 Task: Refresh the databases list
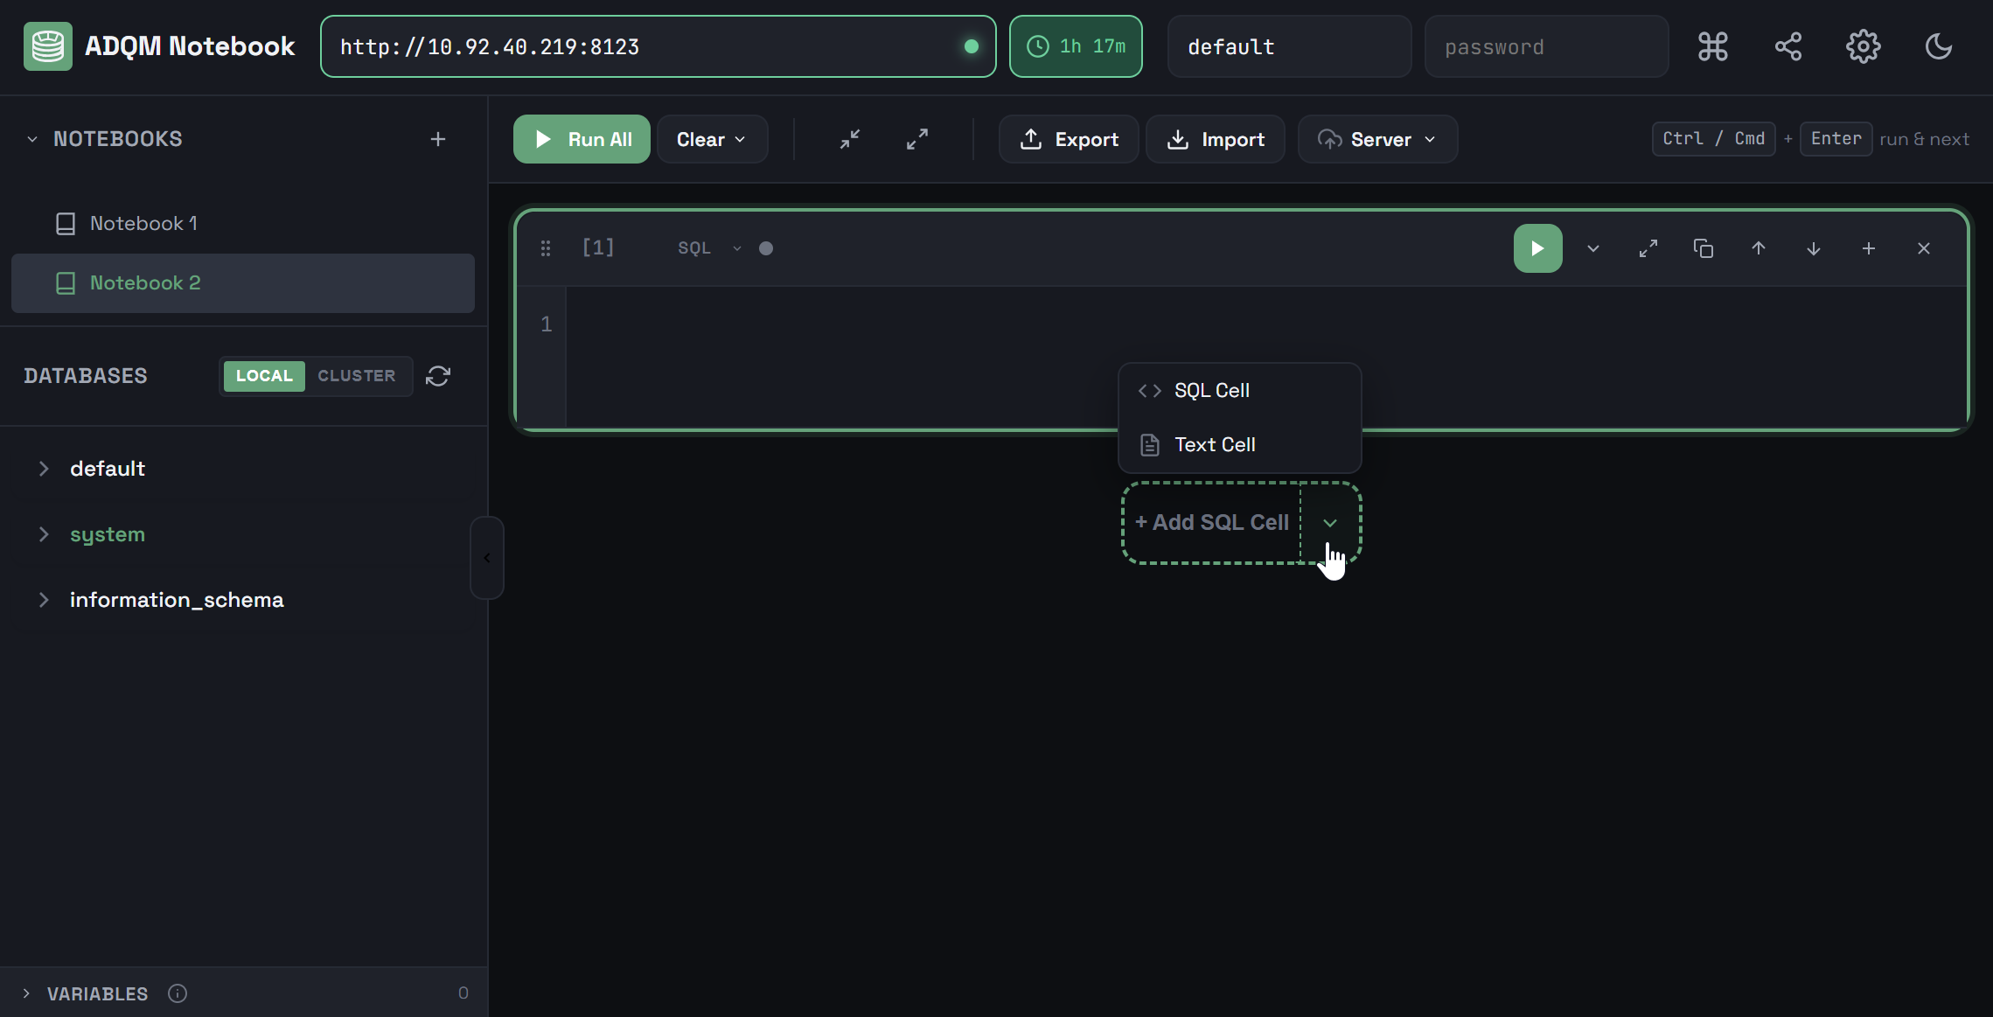[437, 376]
